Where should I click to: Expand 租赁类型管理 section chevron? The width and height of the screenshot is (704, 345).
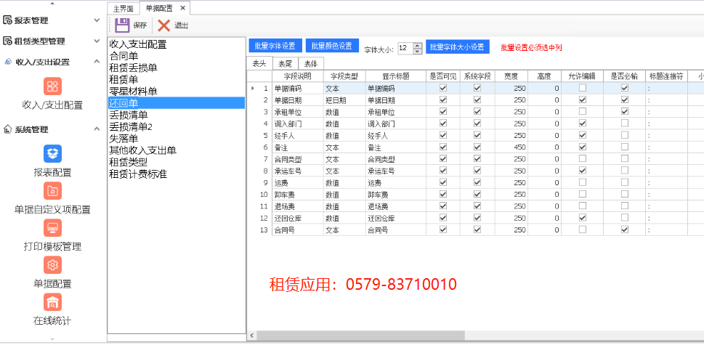[x=97, y=41]
